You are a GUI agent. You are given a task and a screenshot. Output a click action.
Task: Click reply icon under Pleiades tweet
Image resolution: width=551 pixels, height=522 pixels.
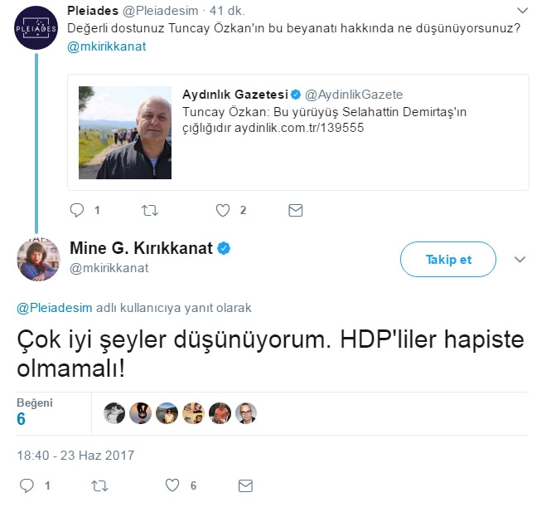77,210
